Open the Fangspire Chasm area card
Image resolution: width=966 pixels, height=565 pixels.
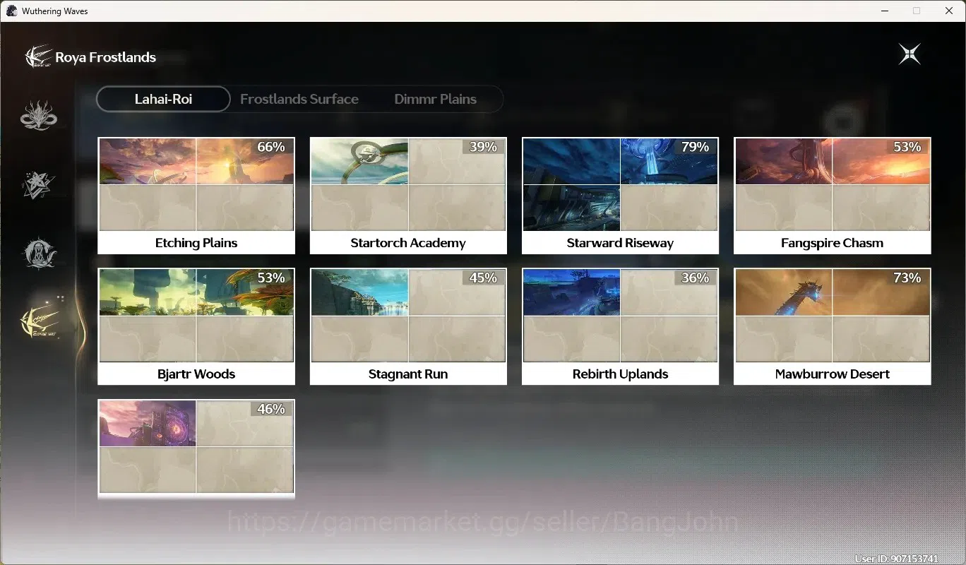832,196
